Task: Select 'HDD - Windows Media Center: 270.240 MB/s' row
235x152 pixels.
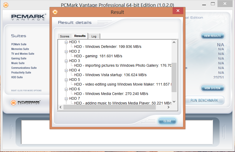Action: pyautogui.click(x=111, y=94)
